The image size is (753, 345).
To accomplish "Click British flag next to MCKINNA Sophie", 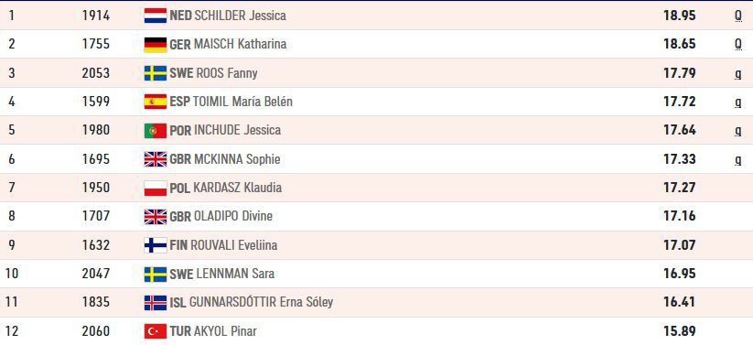I will coord(156,159).
